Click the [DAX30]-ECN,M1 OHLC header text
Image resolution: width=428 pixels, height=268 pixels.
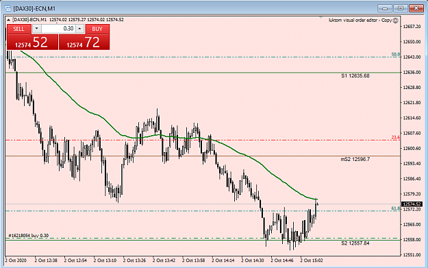coord(68,20)
